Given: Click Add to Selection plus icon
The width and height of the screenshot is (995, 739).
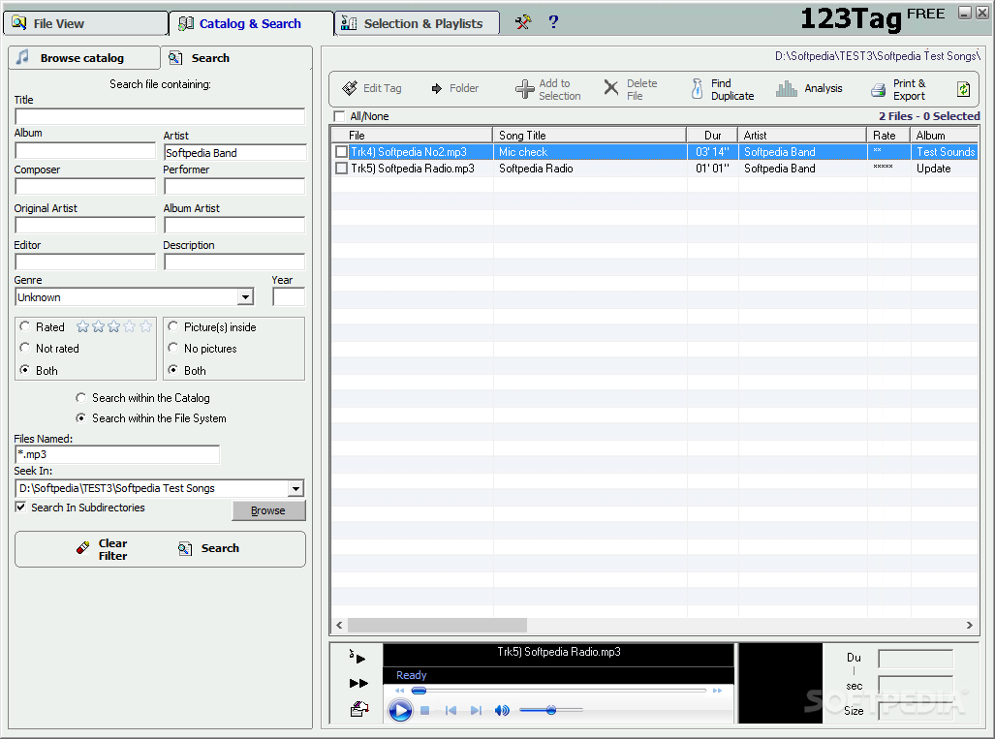Looking at the screenshot, I should pyautogui.click(x=524, y=89).
